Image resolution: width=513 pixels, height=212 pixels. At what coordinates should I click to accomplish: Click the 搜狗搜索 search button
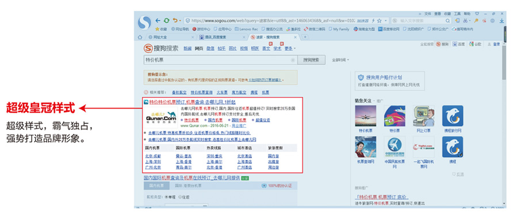pyautogui.click(x=311, y=60)
